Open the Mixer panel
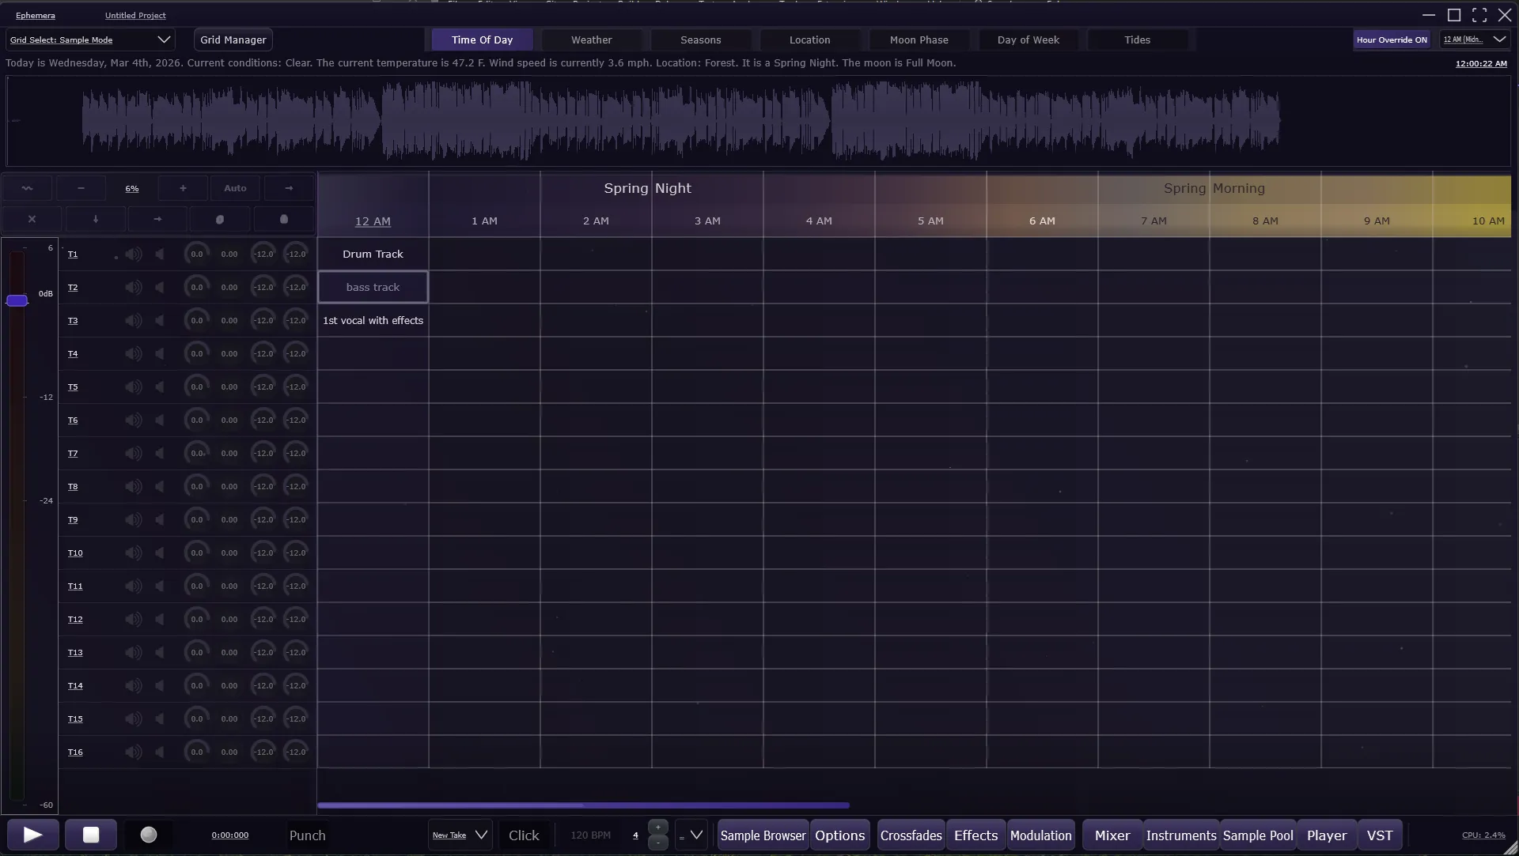Image resolution: width=1519 pixels, height=856 pixels. 1112,835
